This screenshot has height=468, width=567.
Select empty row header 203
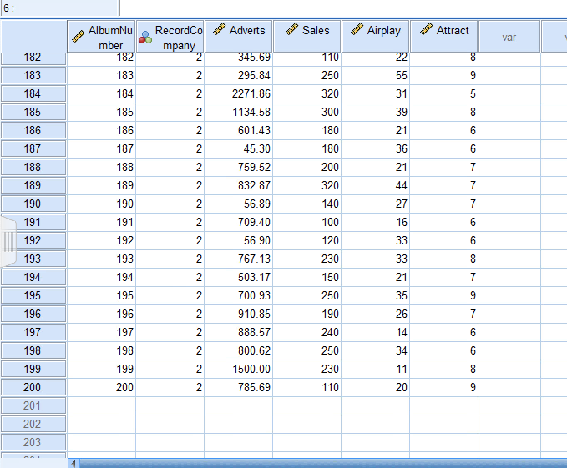(x=33, y=443)
